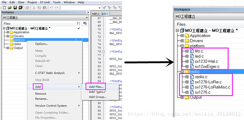This screenshot has width=244, height=120.
Task: Click the Print toolbar icon
Action: coord(27,7)
